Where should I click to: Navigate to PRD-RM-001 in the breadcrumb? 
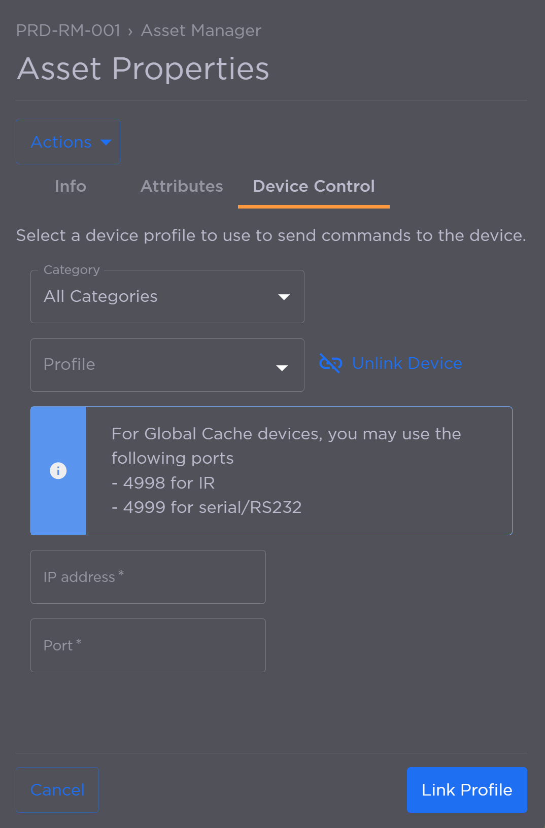tap(68, 30)
